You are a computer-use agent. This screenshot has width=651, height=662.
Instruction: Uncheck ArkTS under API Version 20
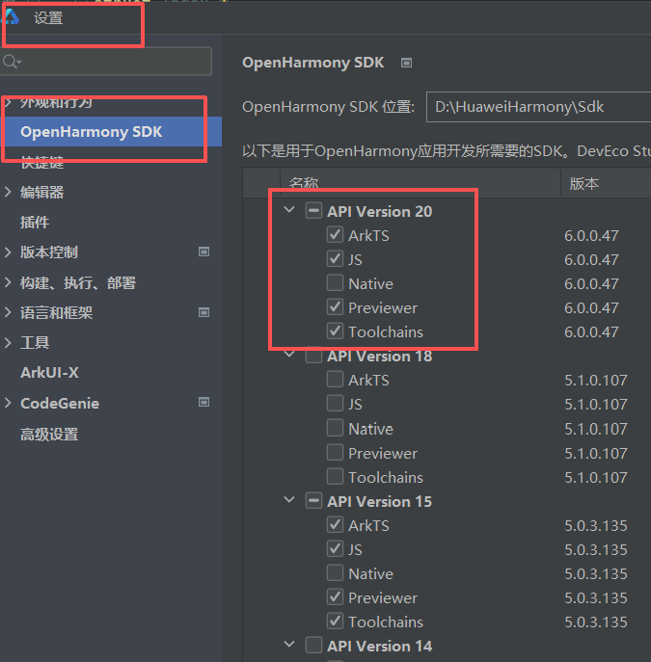pyautogui.click(x=335, y=235)
